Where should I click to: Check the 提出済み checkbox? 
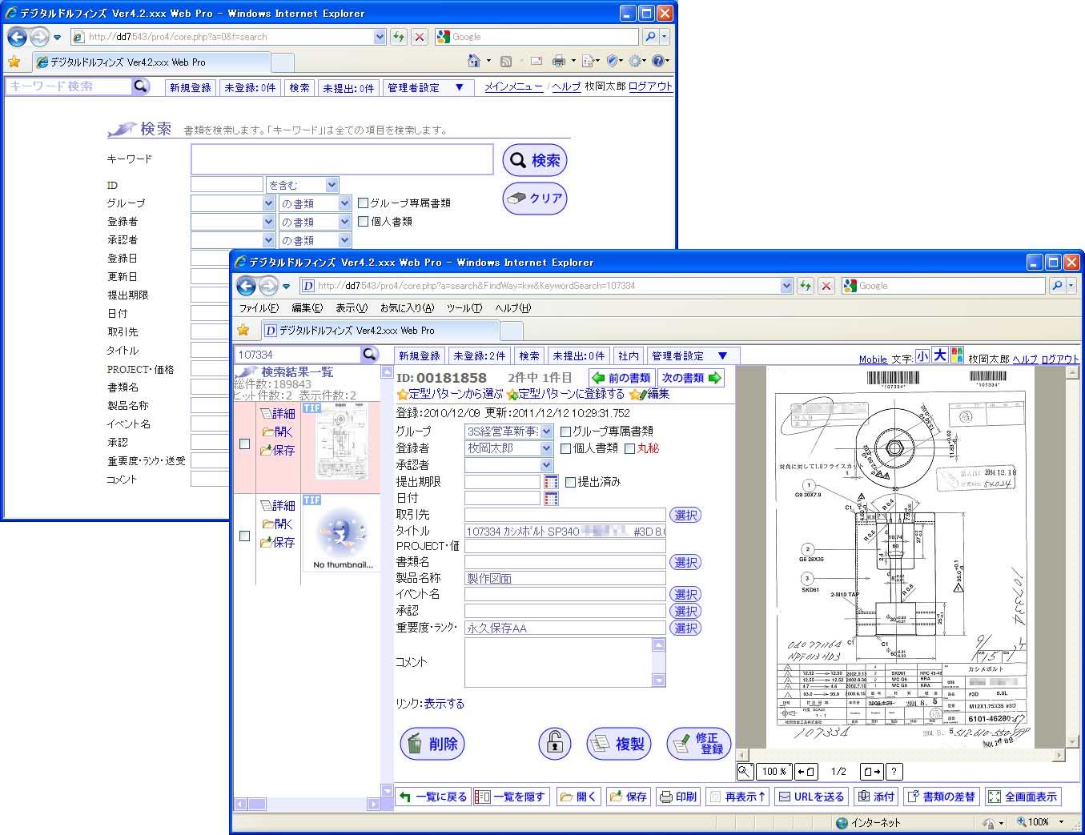(570, 482)
